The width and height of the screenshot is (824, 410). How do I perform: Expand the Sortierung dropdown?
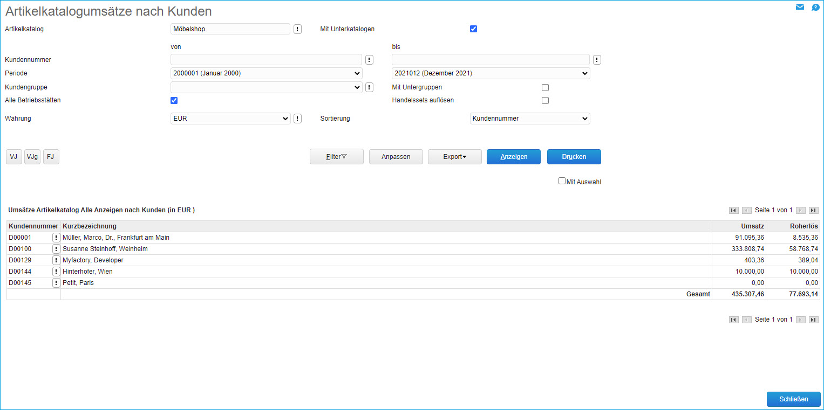(x=529, y=119)
